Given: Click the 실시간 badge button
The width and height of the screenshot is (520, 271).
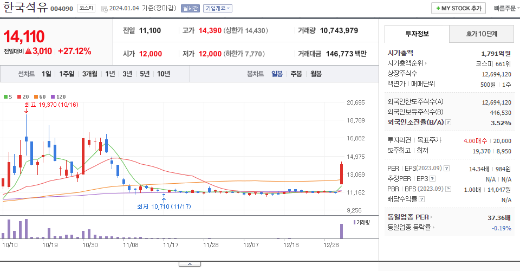Looking at the screenshot, I should [190, 8].
